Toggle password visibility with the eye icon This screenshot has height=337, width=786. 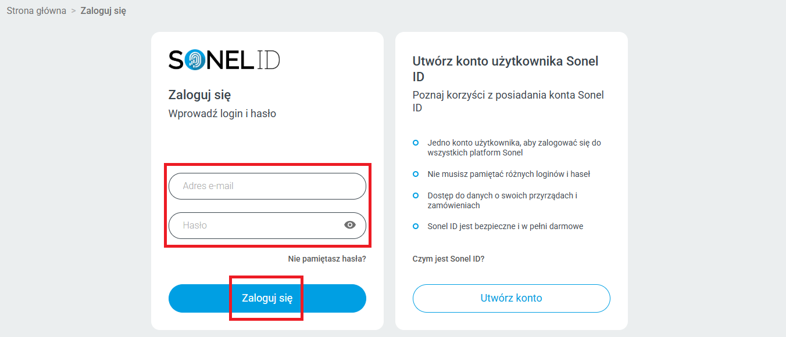350,225
